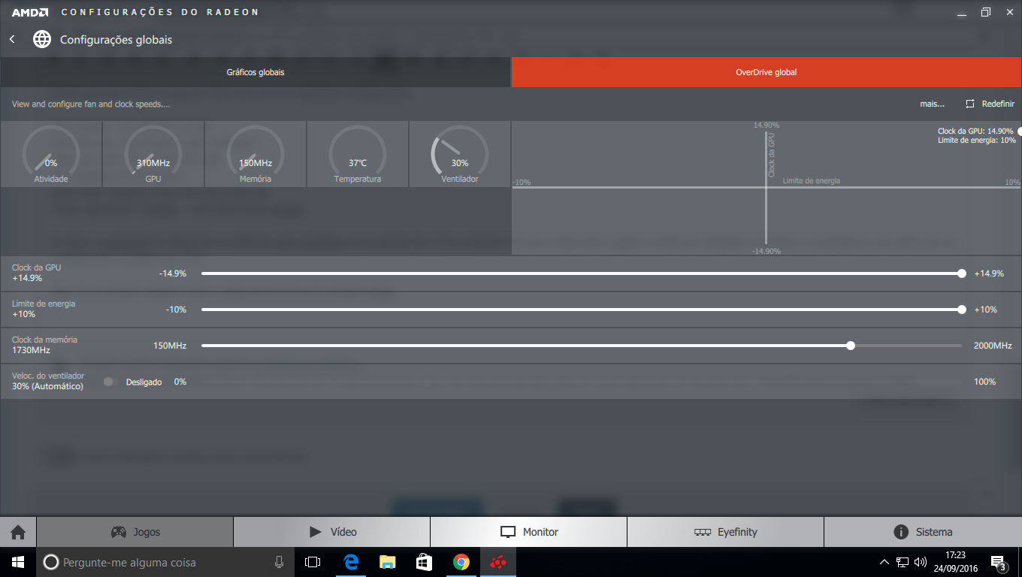Open the Eyefinity section
The height and width of the screenshot is (577, 1022).
[x=726, y=532]
